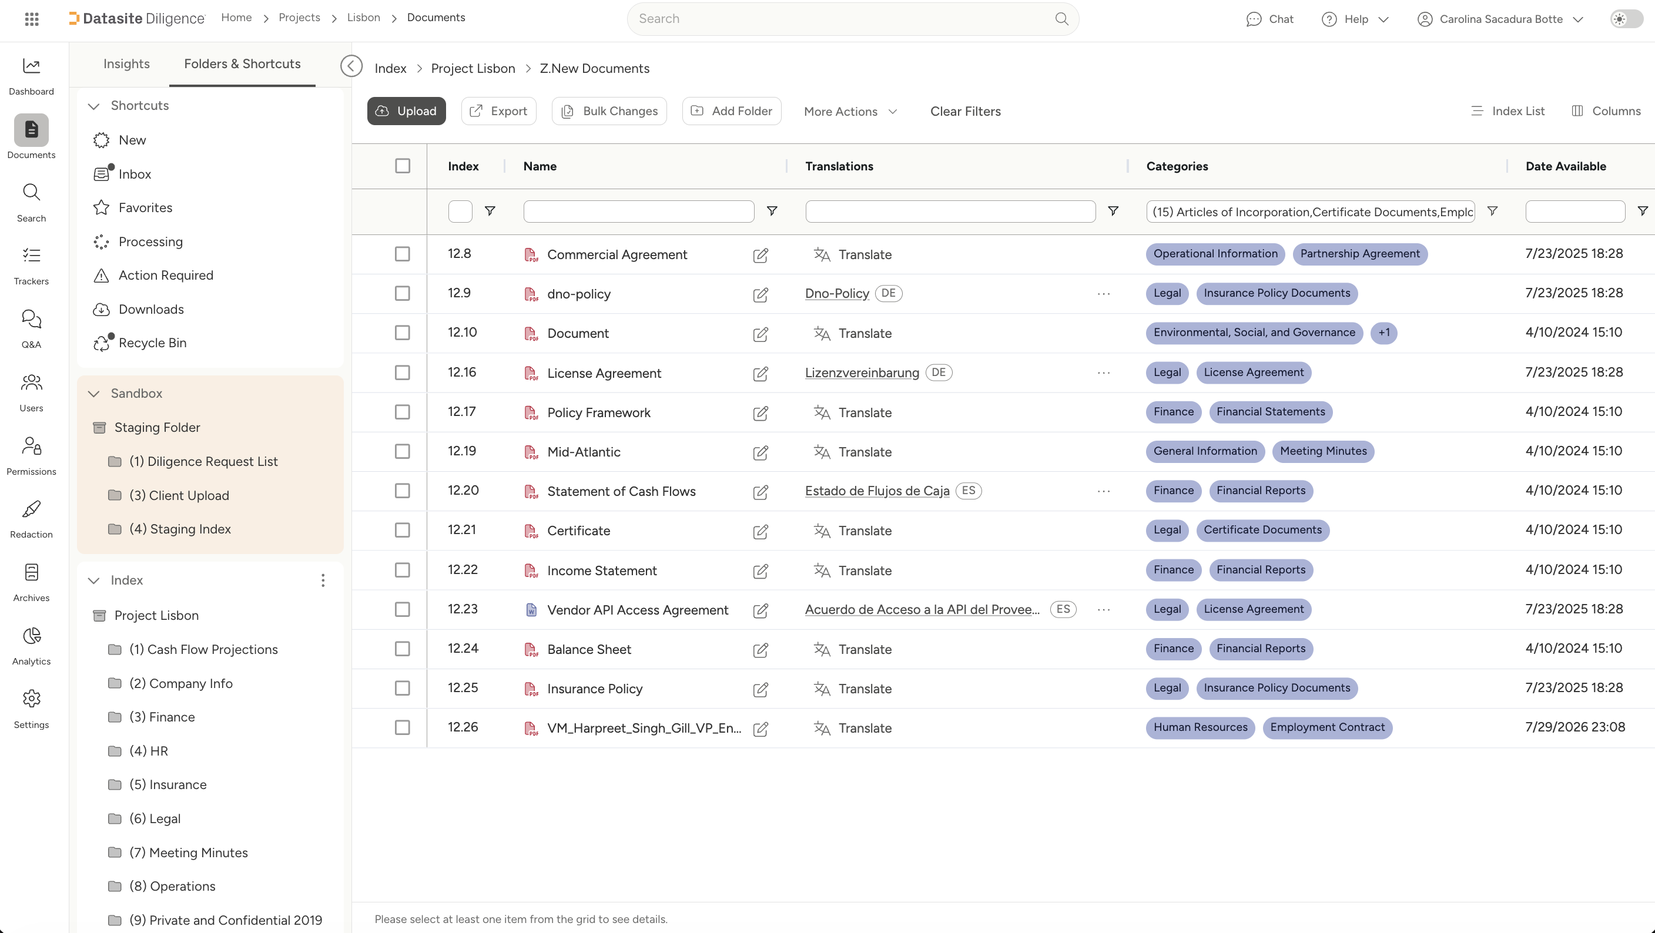The height and width of the screenshot is (933, 1655).
Task: Collapse the Sandbox section
Action: [x=94, y=394]
